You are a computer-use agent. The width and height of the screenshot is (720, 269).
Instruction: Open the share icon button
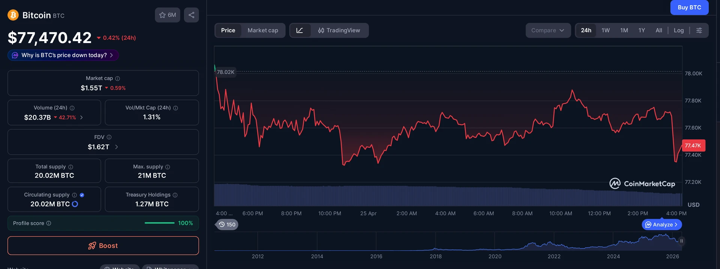(x=191, y=15)
